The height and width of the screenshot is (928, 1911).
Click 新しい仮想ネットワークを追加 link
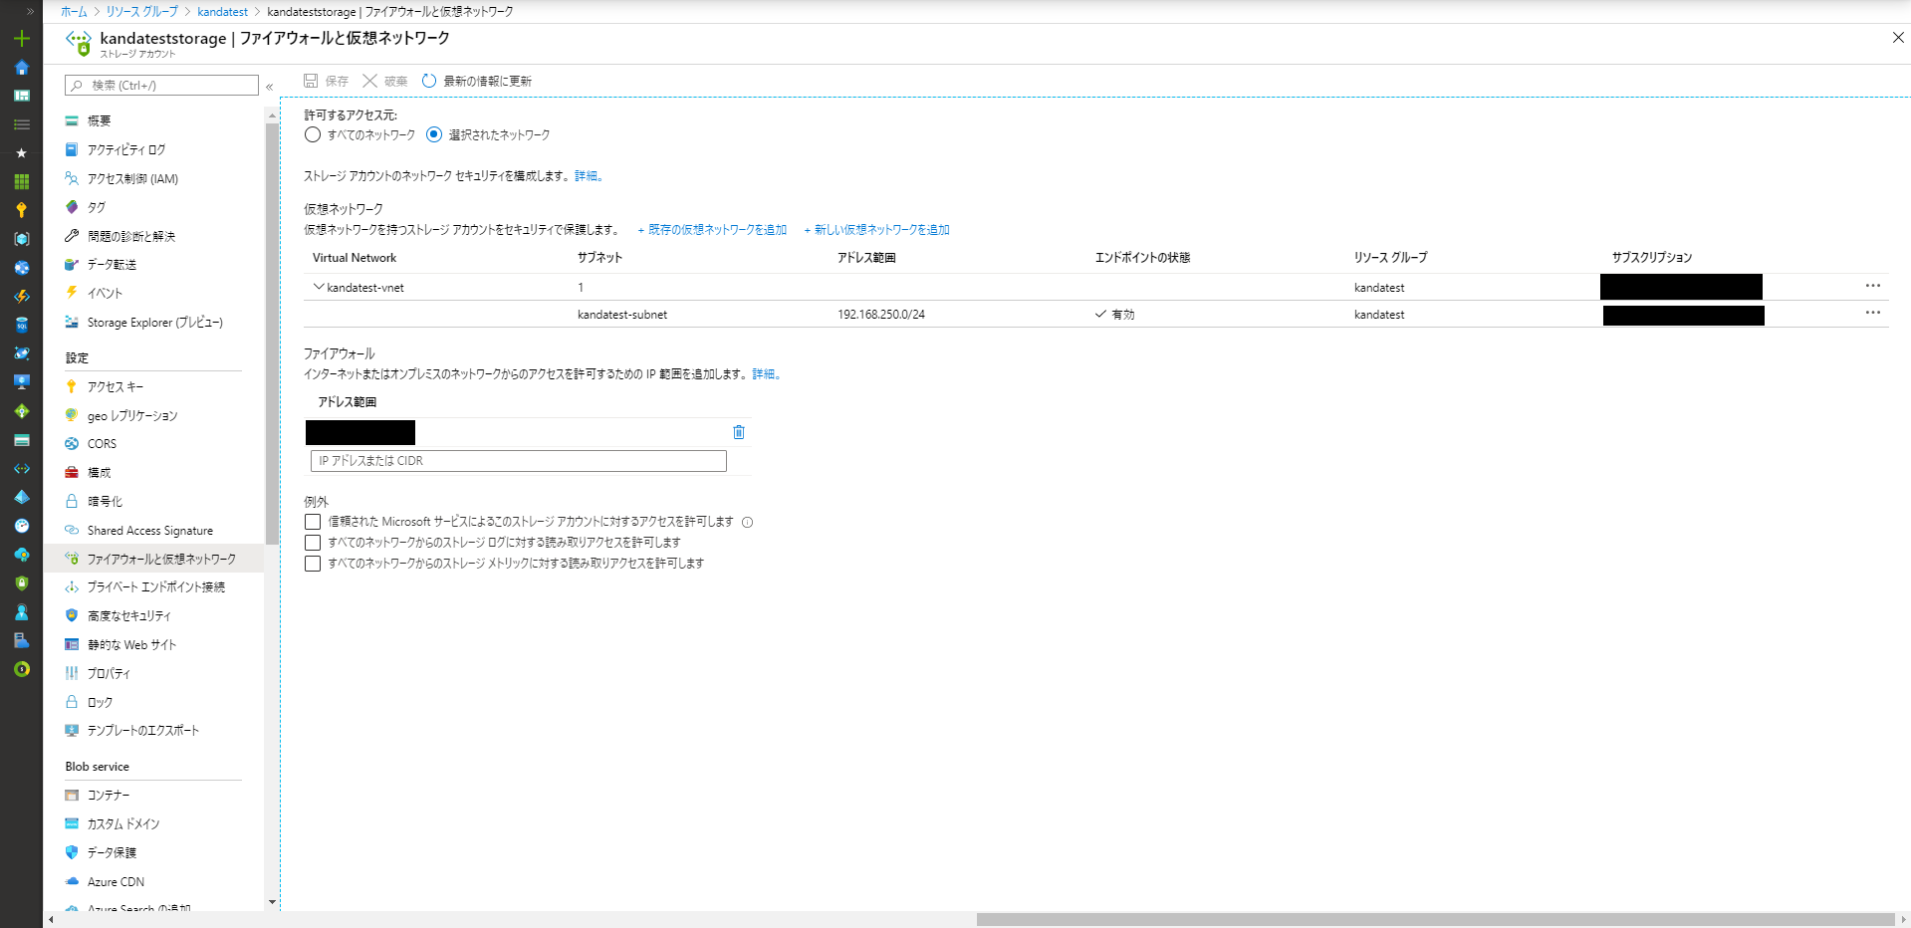(876, 230)
